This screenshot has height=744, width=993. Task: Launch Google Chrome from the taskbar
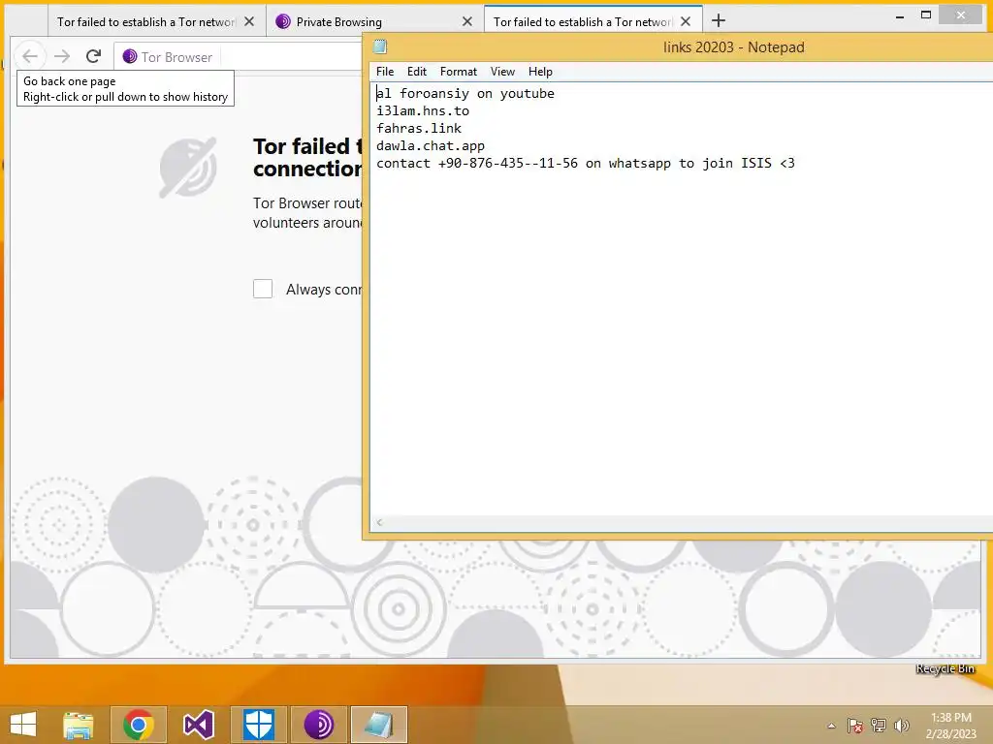point(138,725)
